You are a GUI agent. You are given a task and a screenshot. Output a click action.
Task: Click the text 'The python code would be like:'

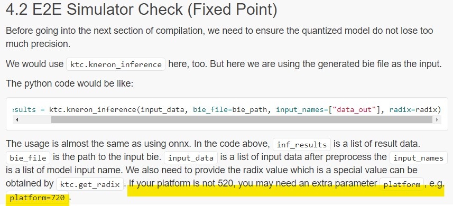[69, 83]
